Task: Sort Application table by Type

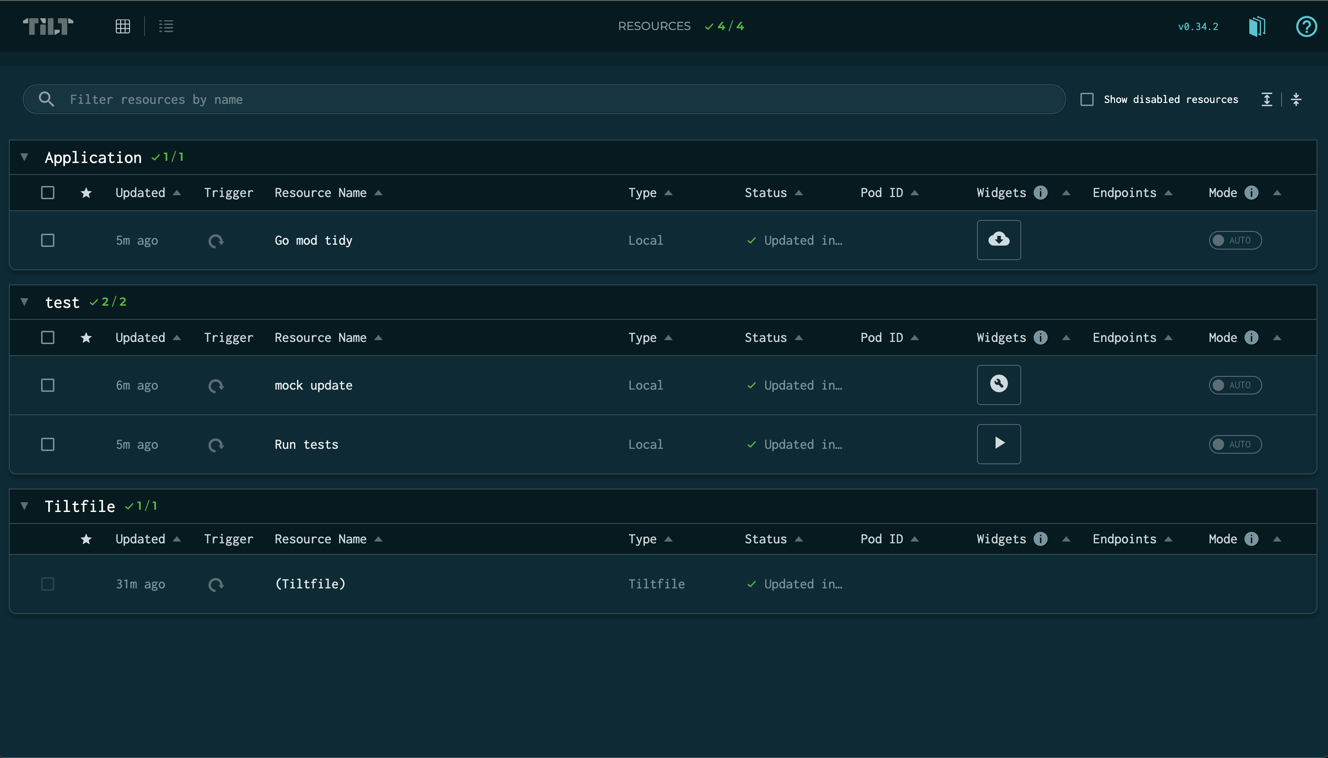Action: [650, 193]
